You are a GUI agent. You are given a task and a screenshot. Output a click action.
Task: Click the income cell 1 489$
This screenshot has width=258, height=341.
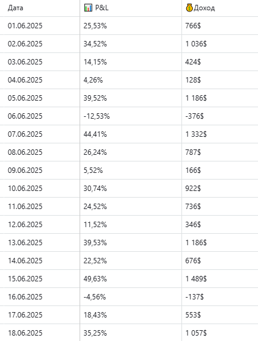(196, 278)
